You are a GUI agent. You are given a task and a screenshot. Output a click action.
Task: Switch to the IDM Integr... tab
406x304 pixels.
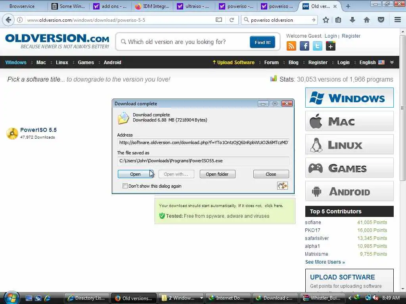click(152, 6)
